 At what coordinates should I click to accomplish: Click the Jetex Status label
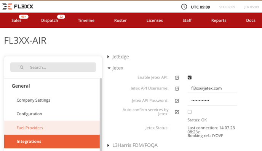click(x=157, y=128)
